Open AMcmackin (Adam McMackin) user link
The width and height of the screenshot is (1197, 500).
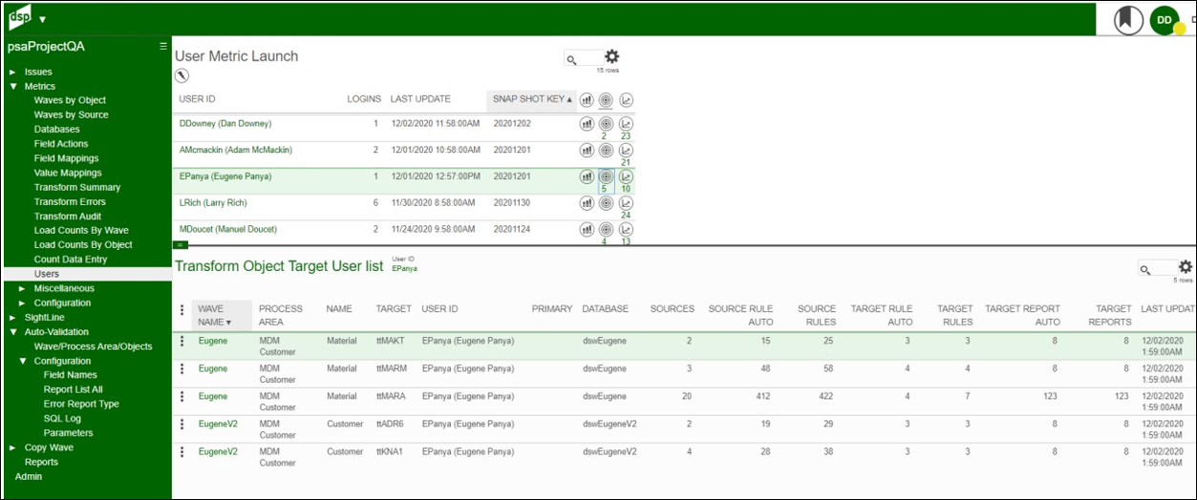[236, 150]
